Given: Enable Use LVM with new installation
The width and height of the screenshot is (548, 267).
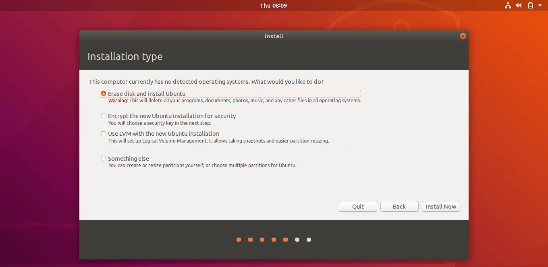Looking at the screenshot, I should click(x=104, y=134).
